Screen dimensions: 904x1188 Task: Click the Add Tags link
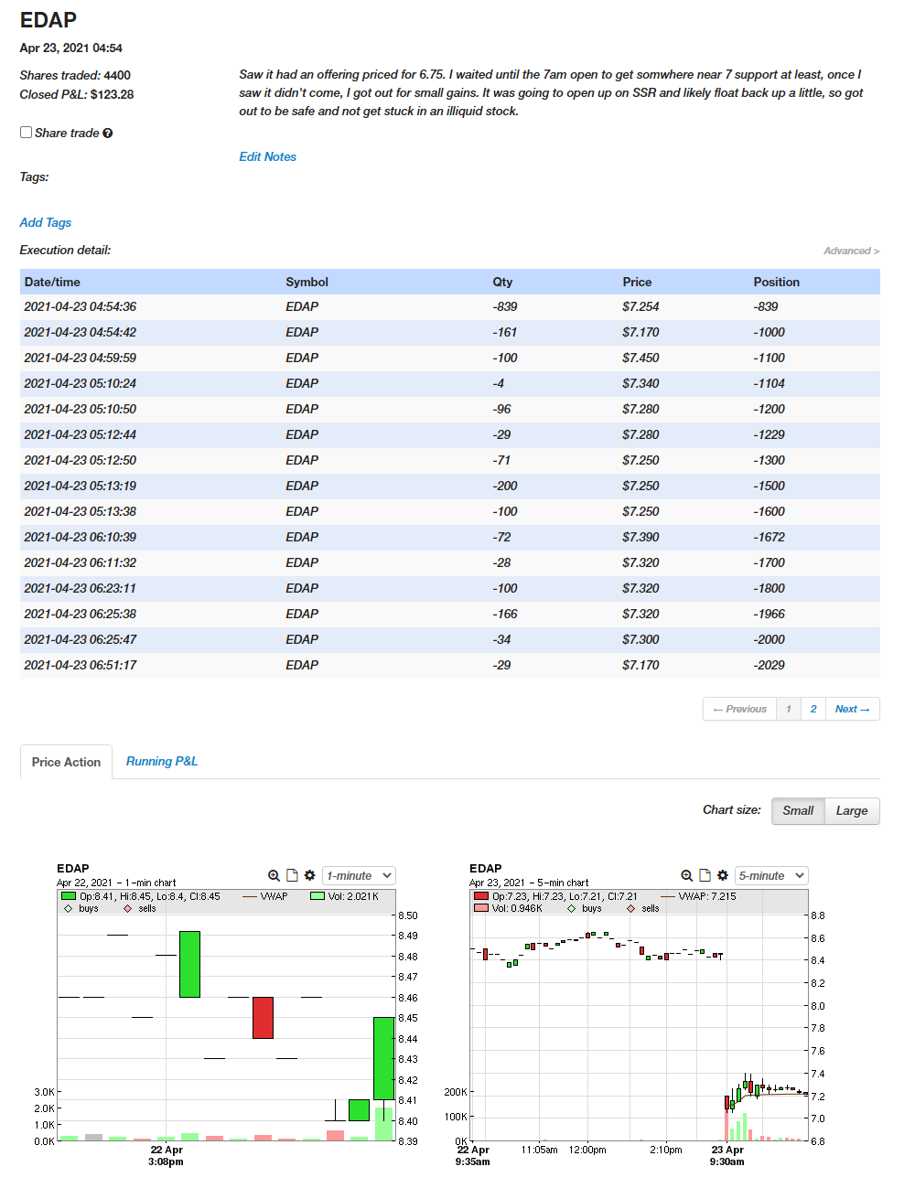click(x=45, y=222)
